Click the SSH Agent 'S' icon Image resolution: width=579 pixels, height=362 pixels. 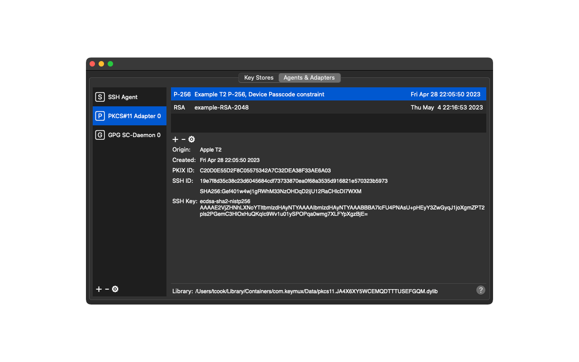100,97
